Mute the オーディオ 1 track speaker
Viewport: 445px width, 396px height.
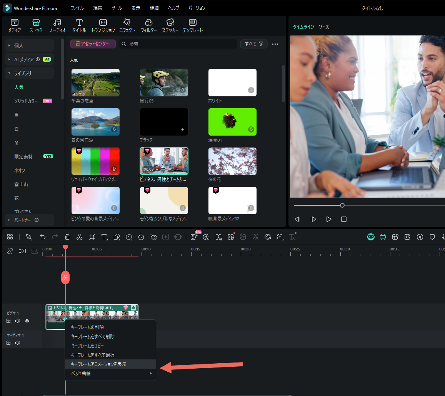(17, 343)
